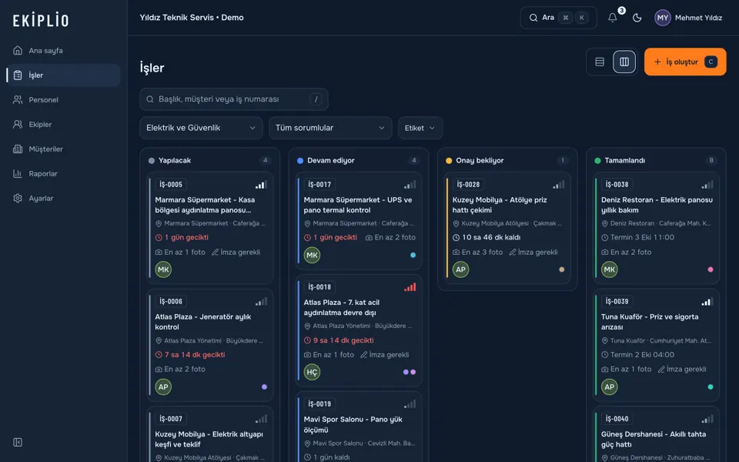Image resolution: width=739 pixels, height=462 pixels.
Task: Click Onay bekliyor column header
Action: coord(507,160)
